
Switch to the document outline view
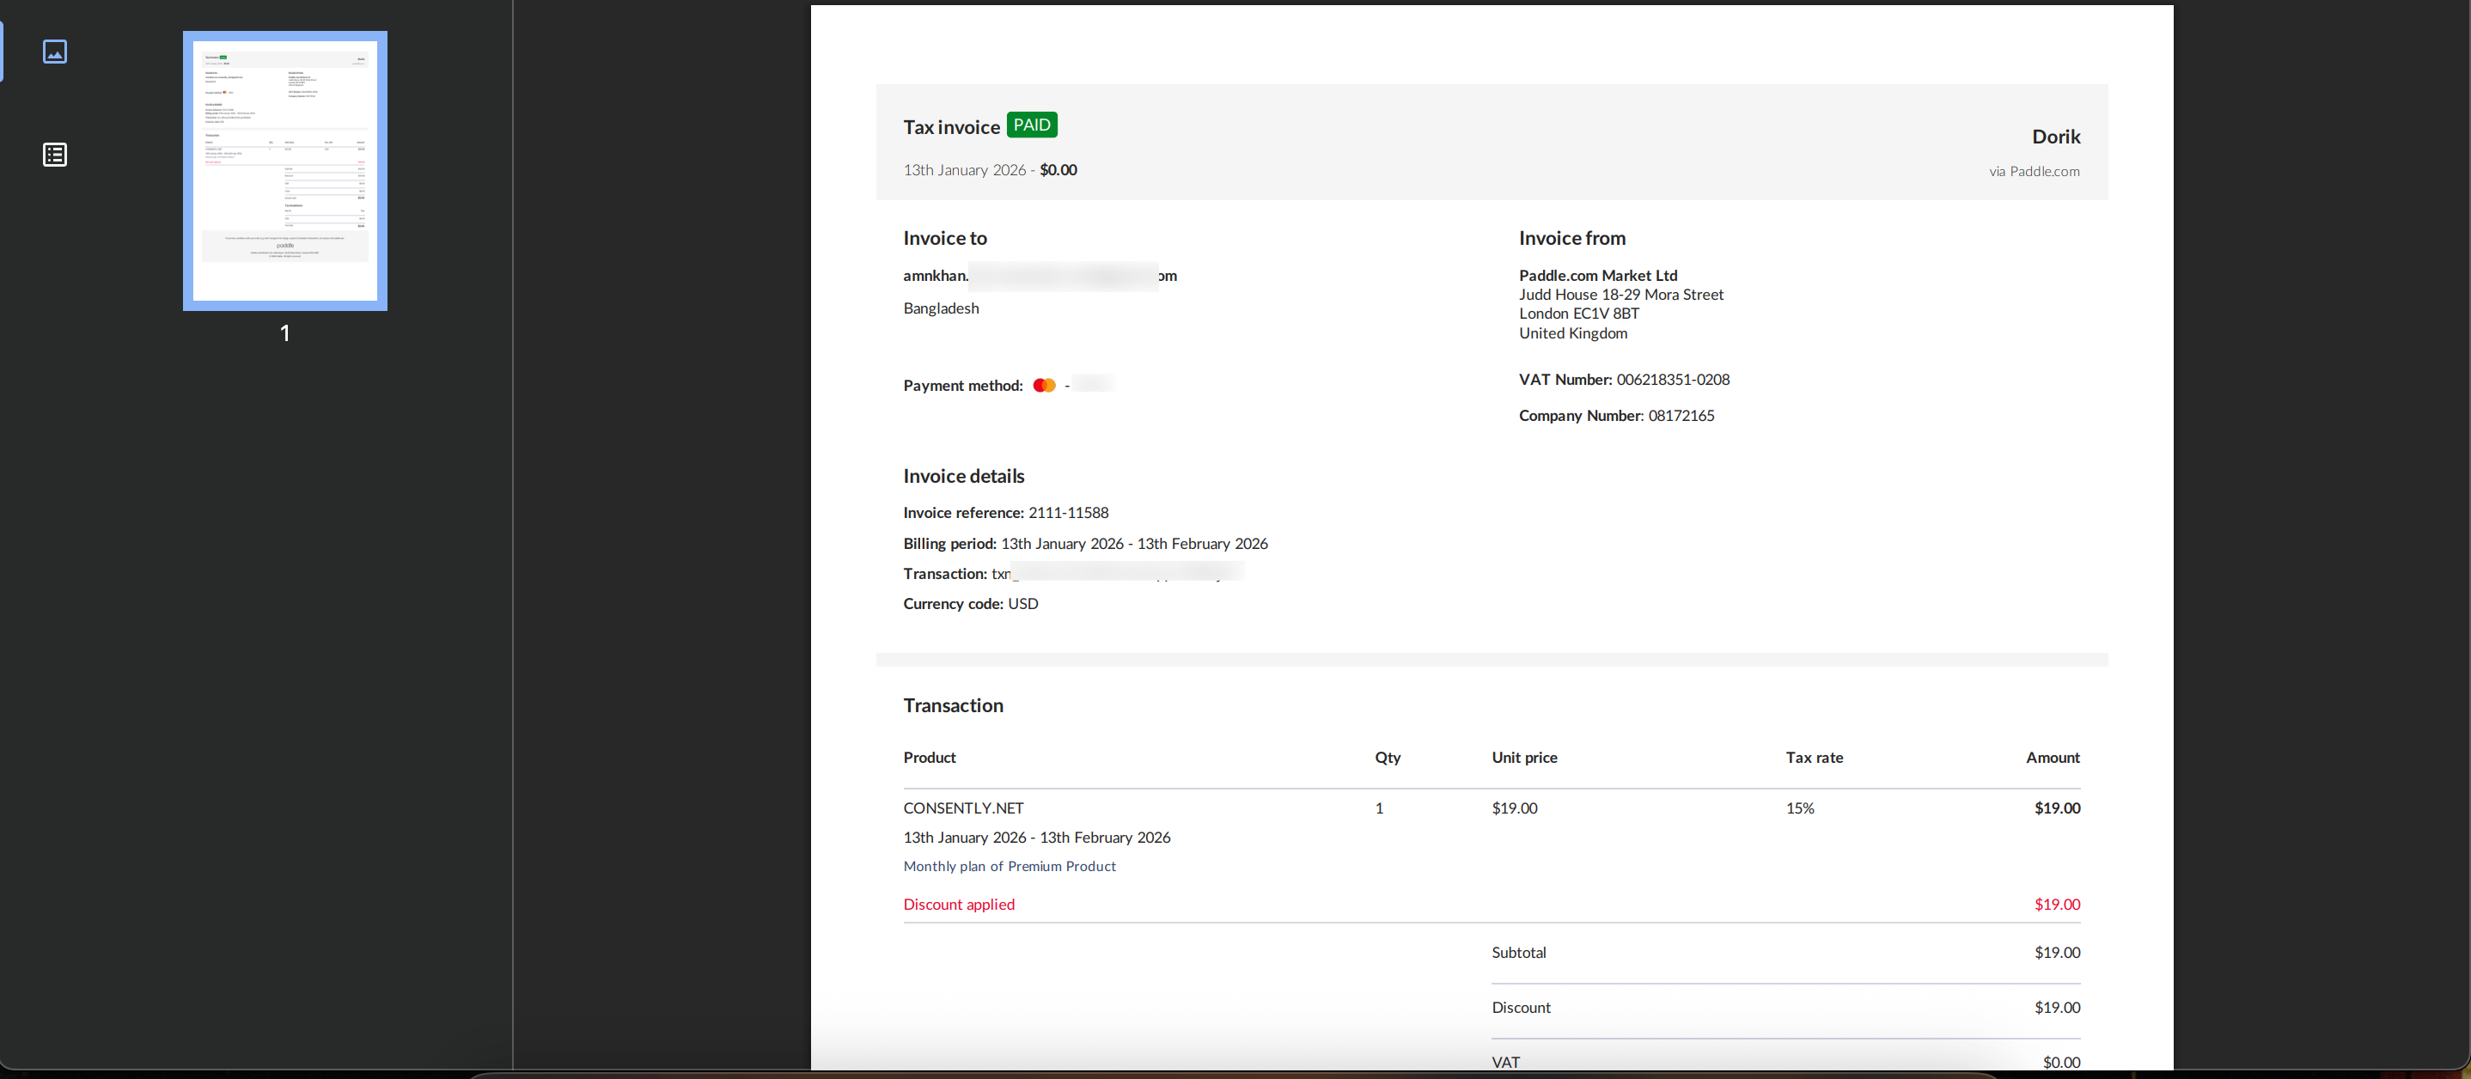click(55, 155)
